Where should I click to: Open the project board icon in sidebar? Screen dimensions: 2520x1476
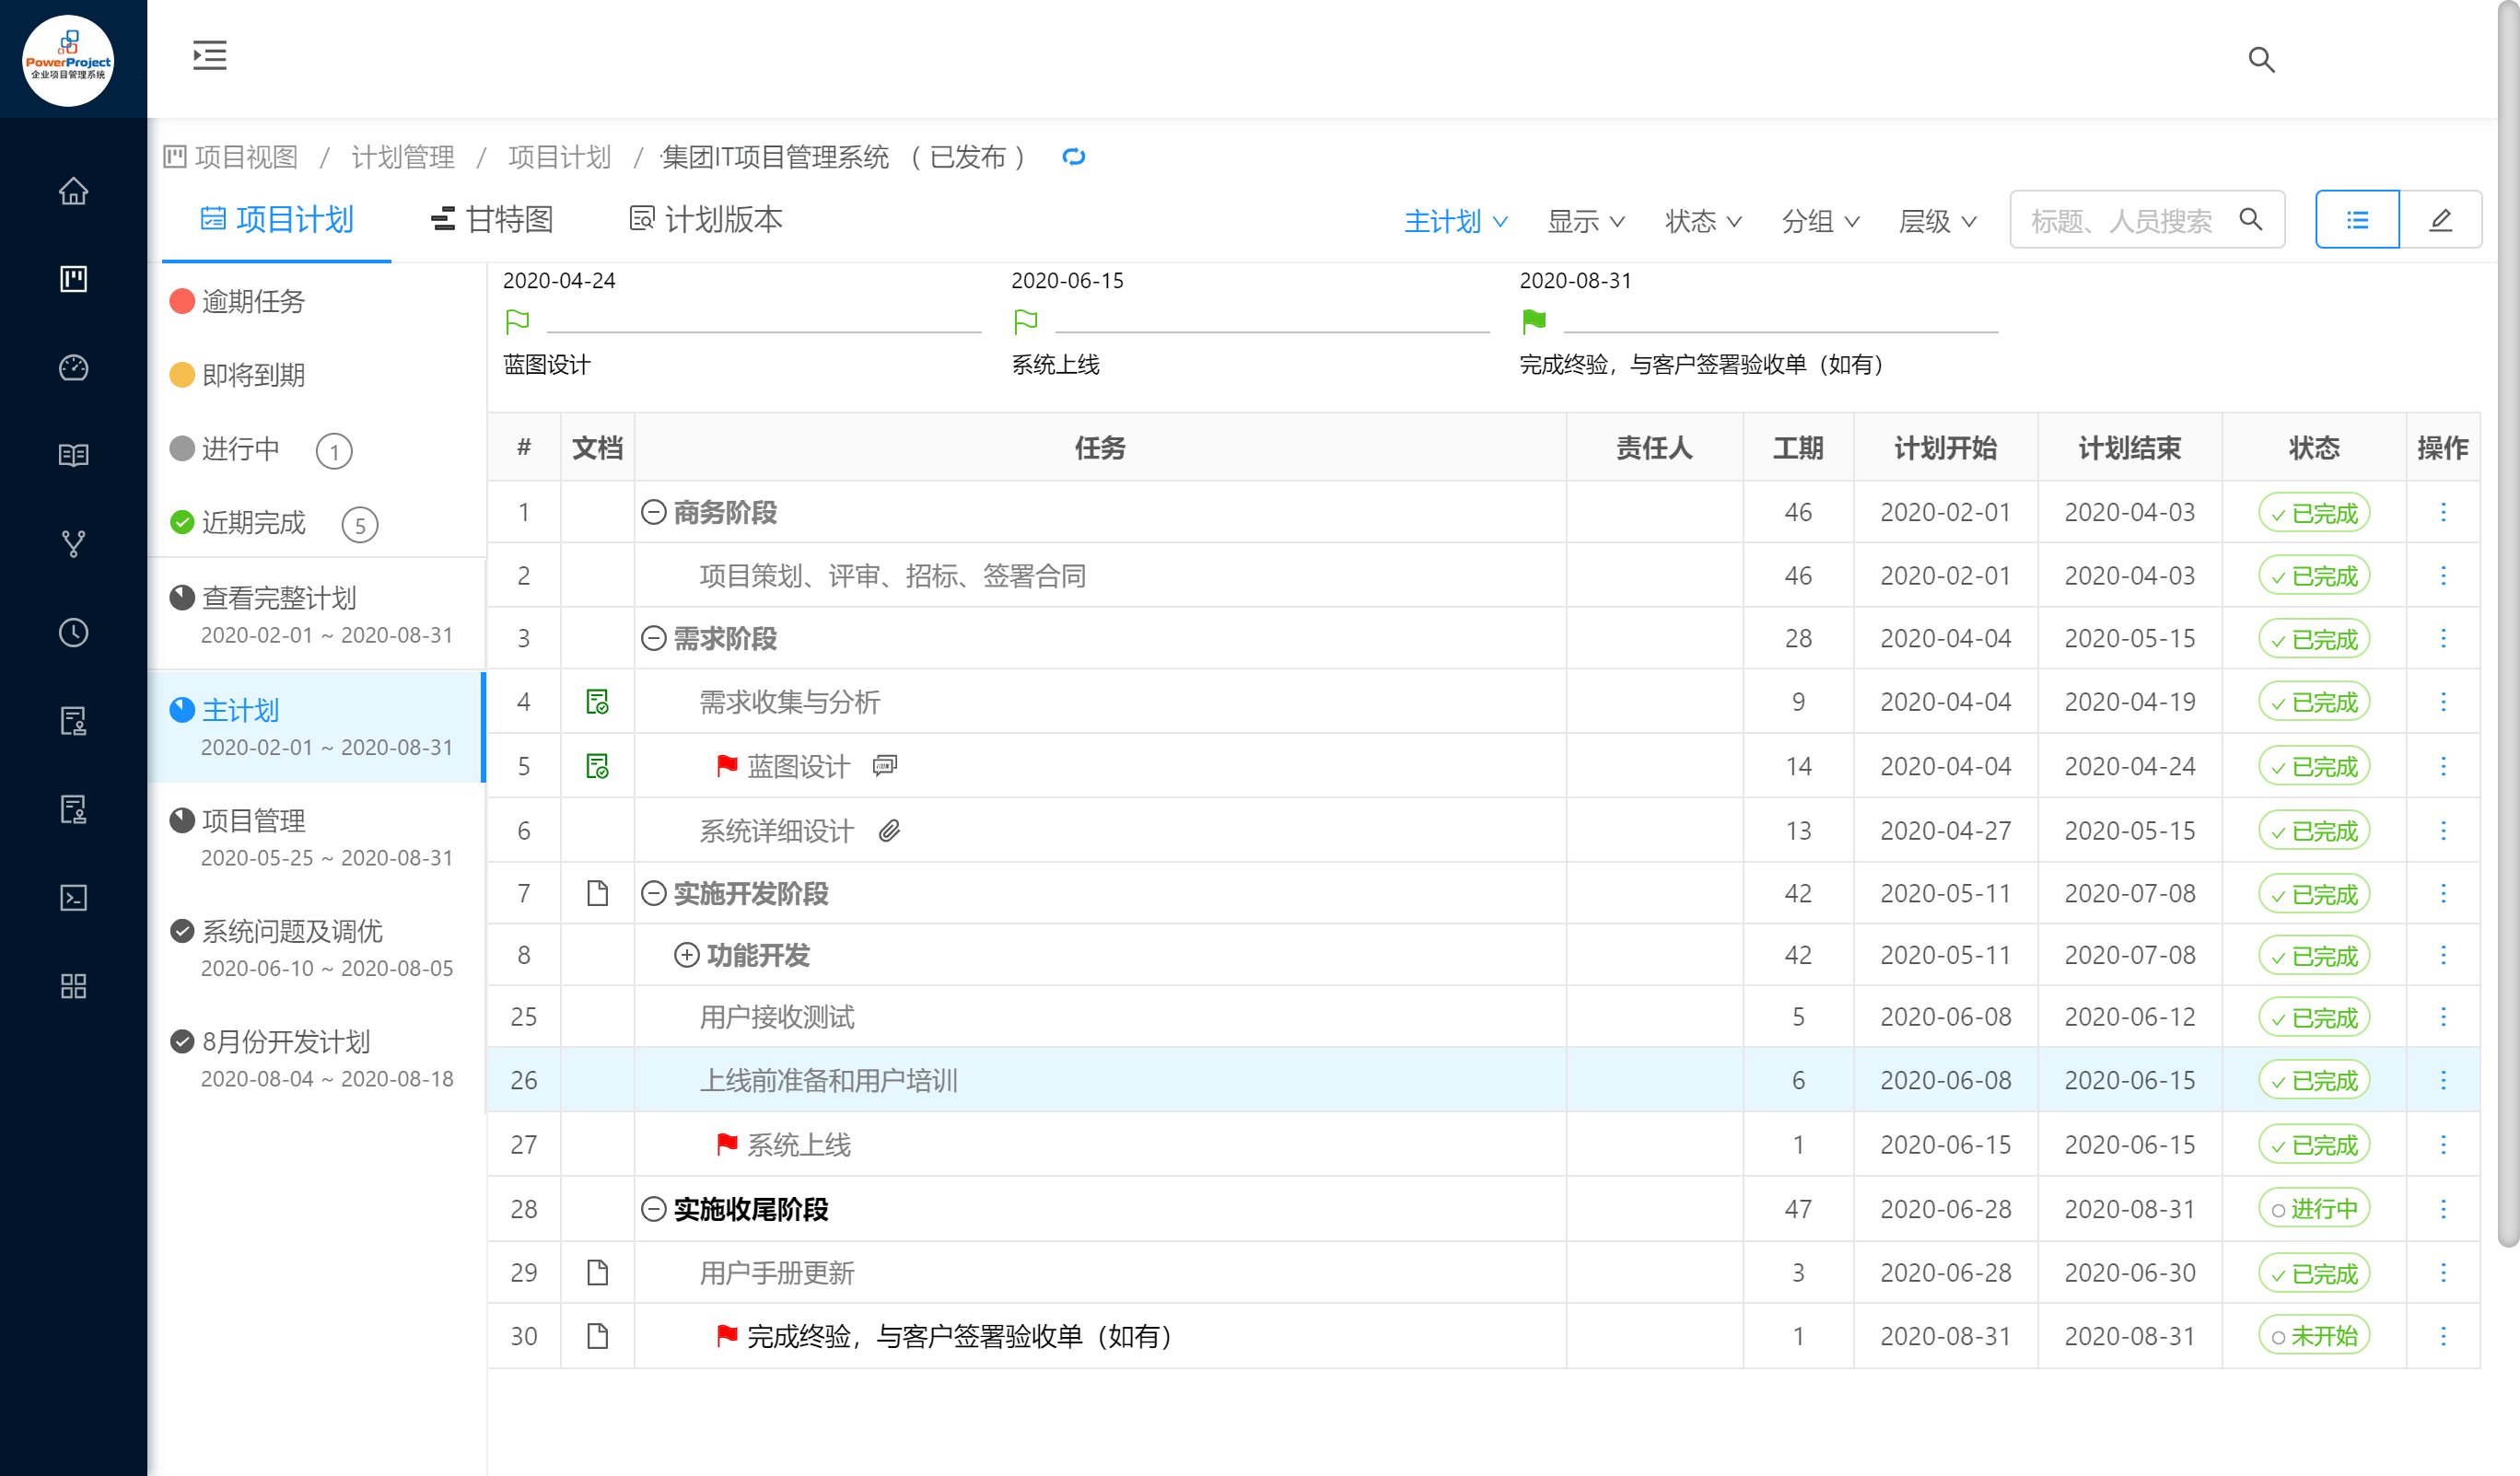click(x=73, y=279)
